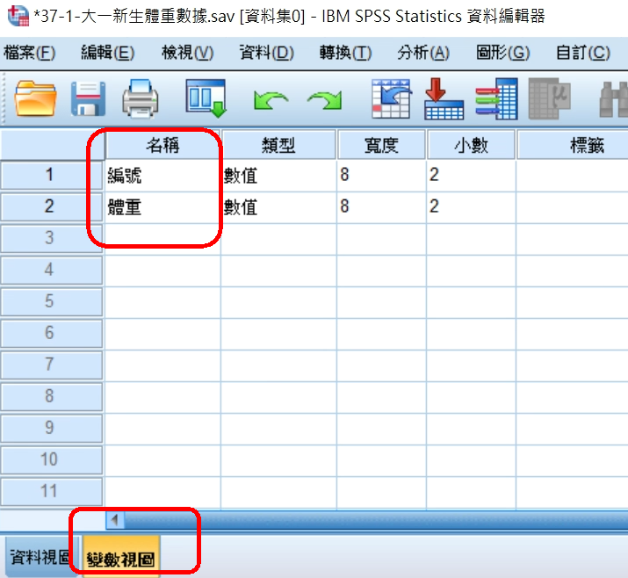Click the 名稱 column header
This screenshot has height=578, width=628.
pos(162,145)
